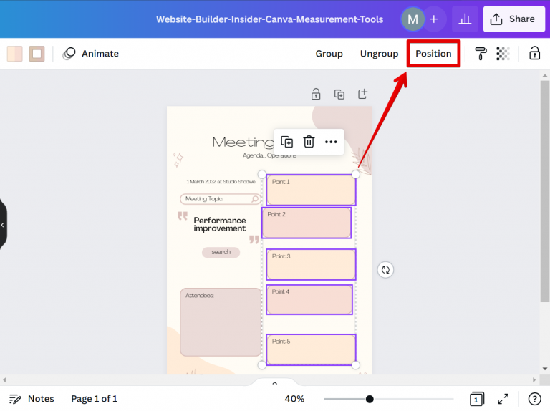550x411 pixels.
Task: Select the Performance improvement text
Action: tap(220, 224)
